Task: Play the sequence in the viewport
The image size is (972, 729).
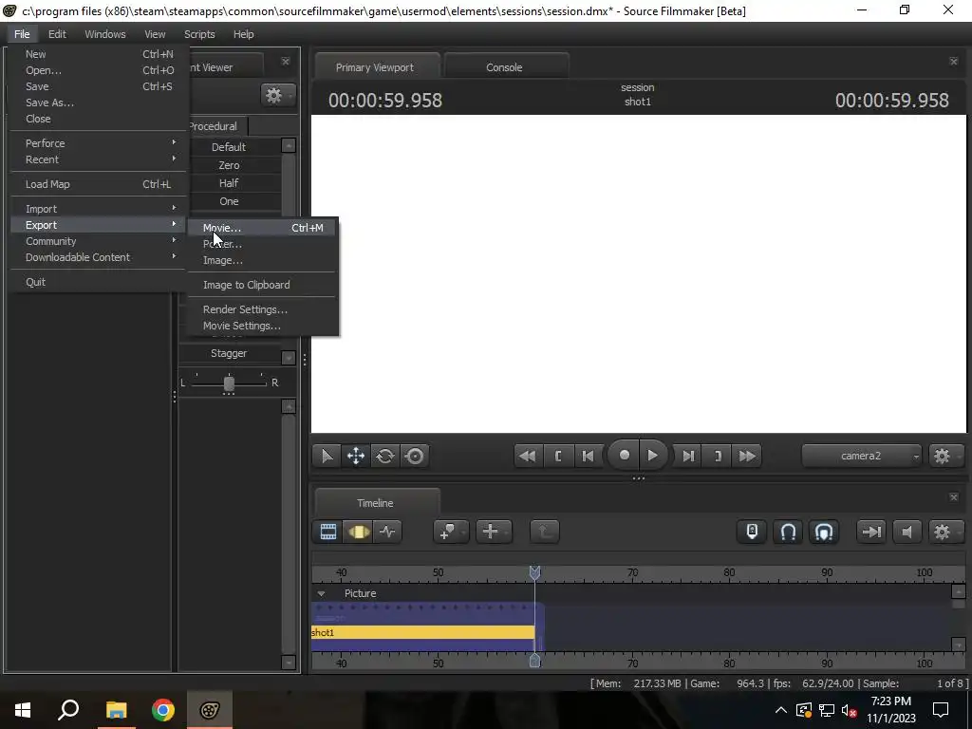Action: (653, 456)
